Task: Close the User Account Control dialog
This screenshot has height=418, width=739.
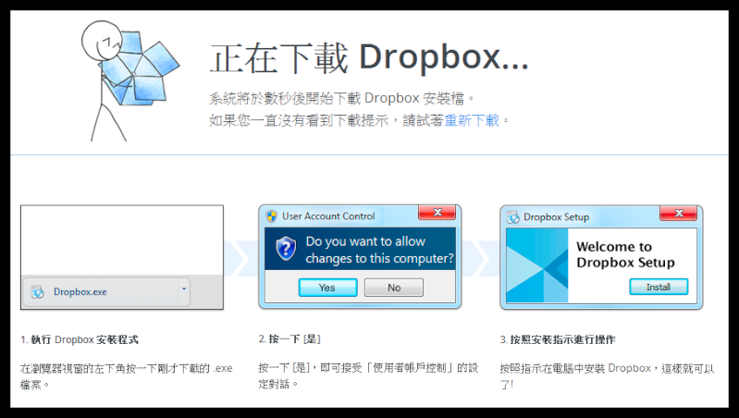Action: [x=437, y=213]
